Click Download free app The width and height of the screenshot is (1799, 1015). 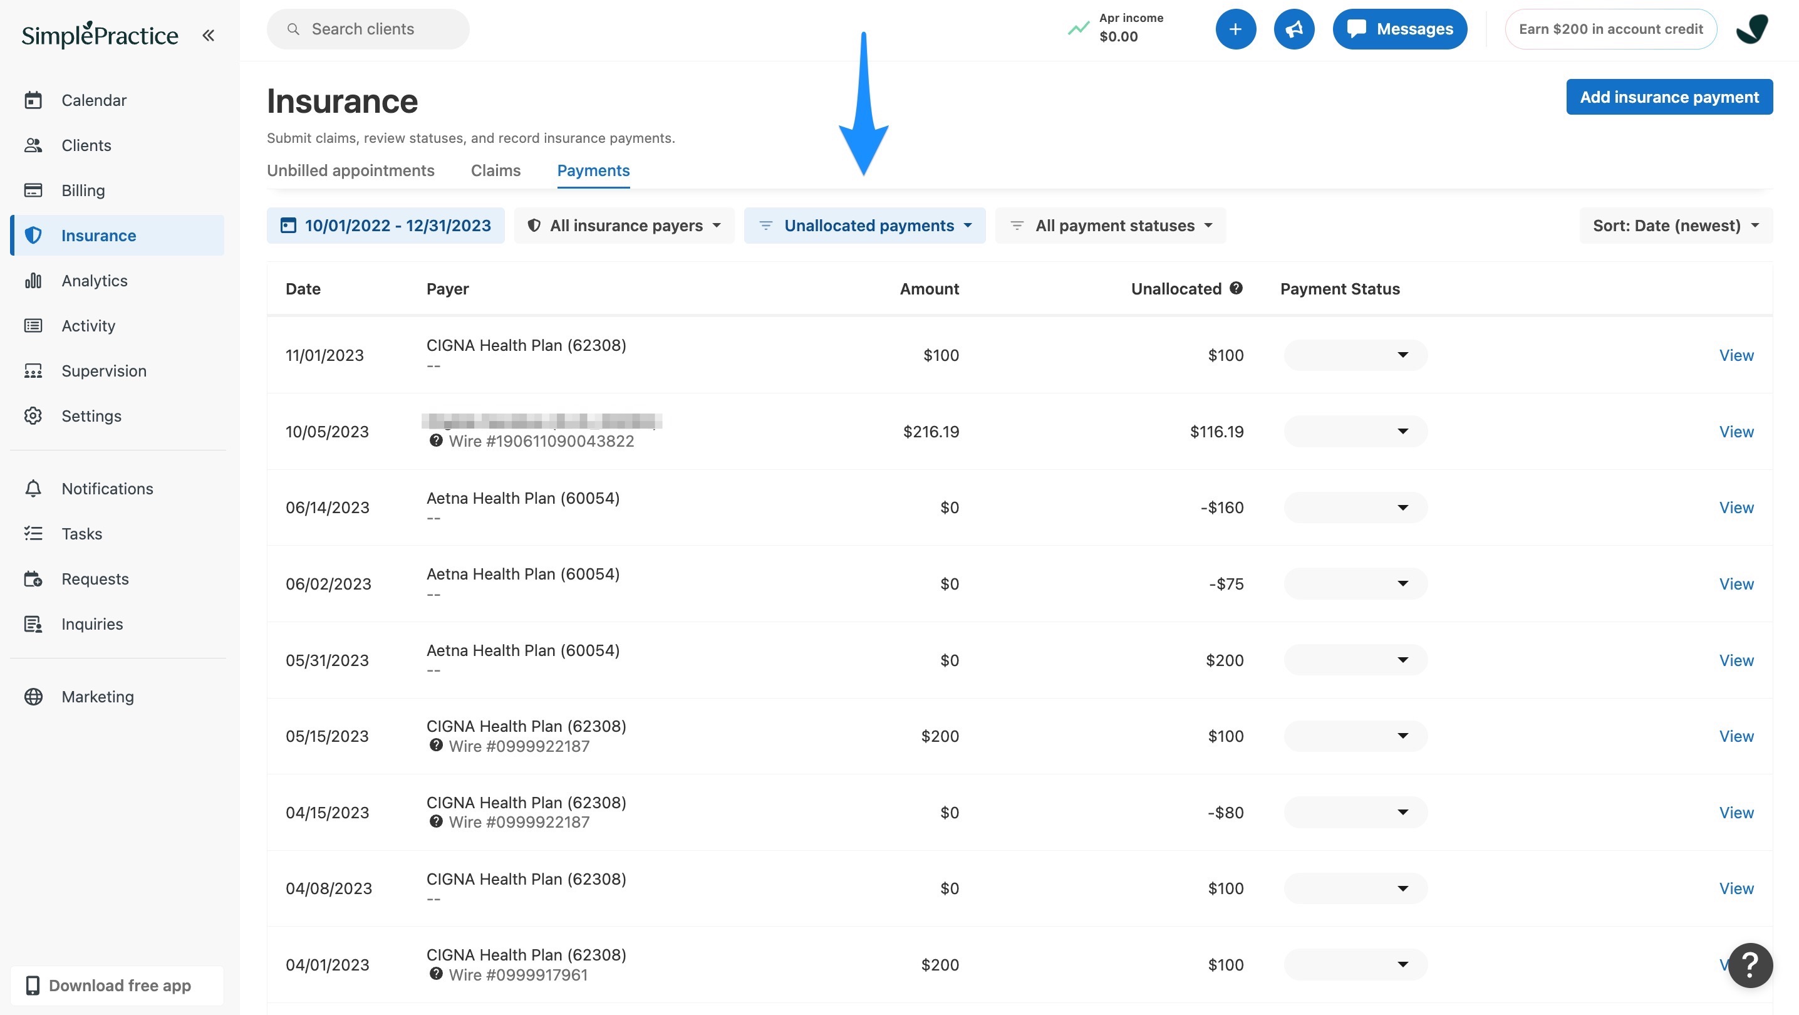[117, 985]
